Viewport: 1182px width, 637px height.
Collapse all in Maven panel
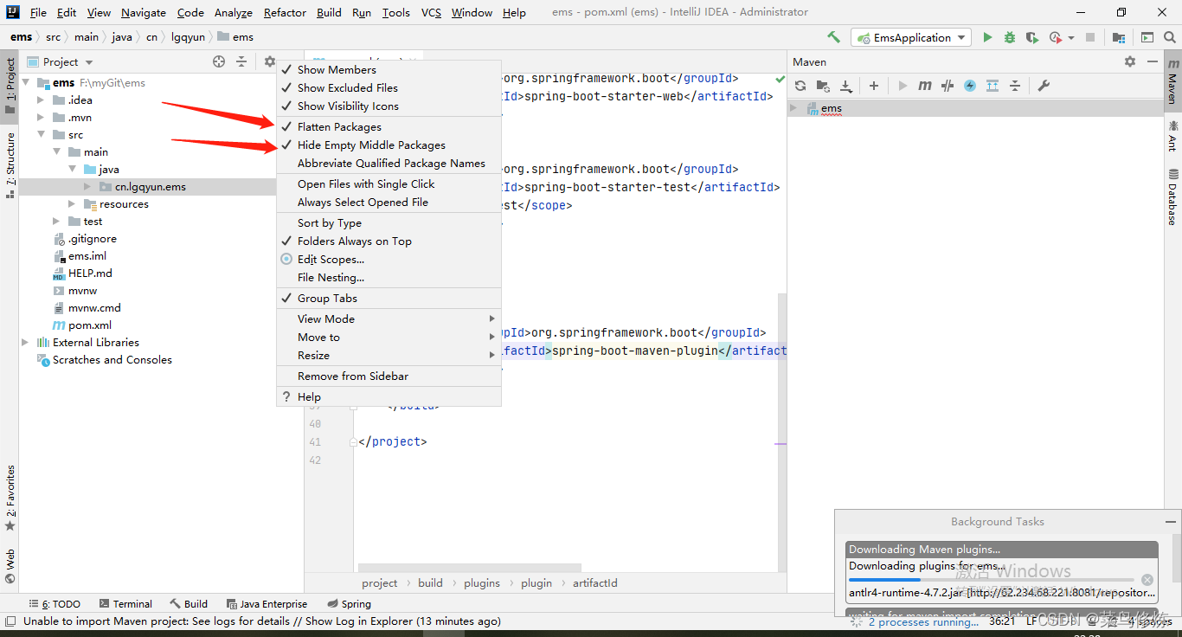(x=1015, y=86)
